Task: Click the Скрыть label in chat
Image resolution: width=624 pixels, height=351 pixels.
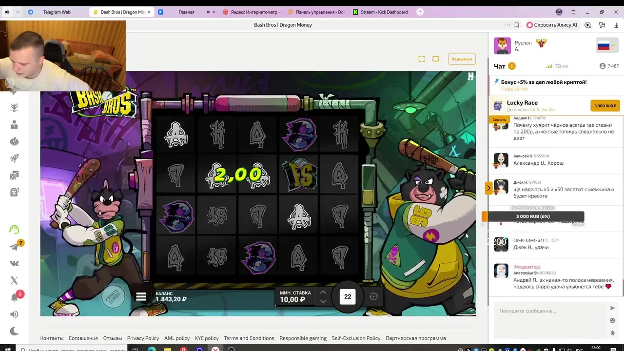Action: [499, 119]
